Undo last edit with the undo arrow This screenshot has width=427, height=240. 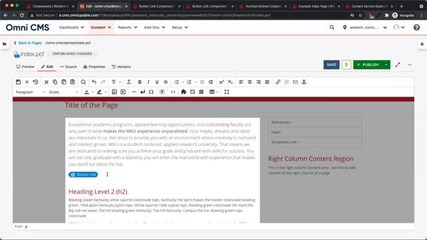pyautogui.click(x=94, y=82)
